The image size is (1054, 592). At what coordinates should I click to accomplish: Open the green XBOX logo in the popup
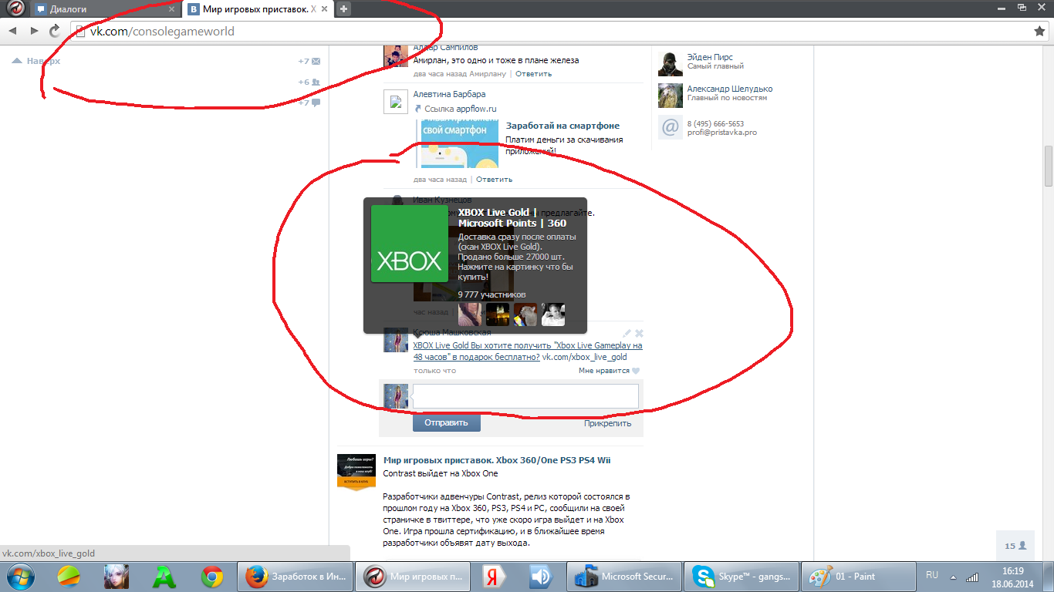pyautogui.click(x=409, y=244)
